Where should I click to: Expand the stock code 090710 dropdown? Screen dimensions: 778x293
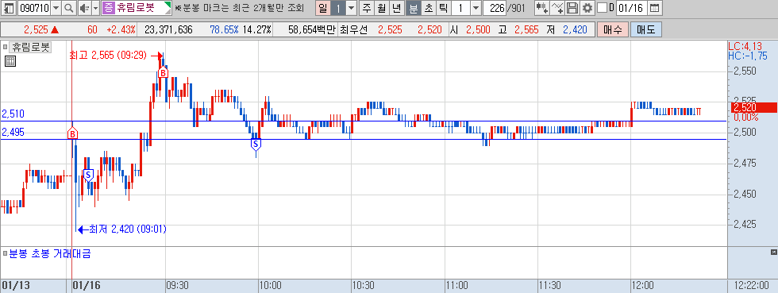tap(56, 8)
